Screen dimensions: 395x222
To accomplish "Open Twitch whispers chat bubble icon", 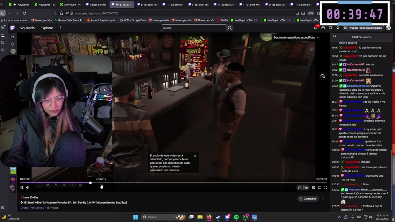I will [330, 28].
